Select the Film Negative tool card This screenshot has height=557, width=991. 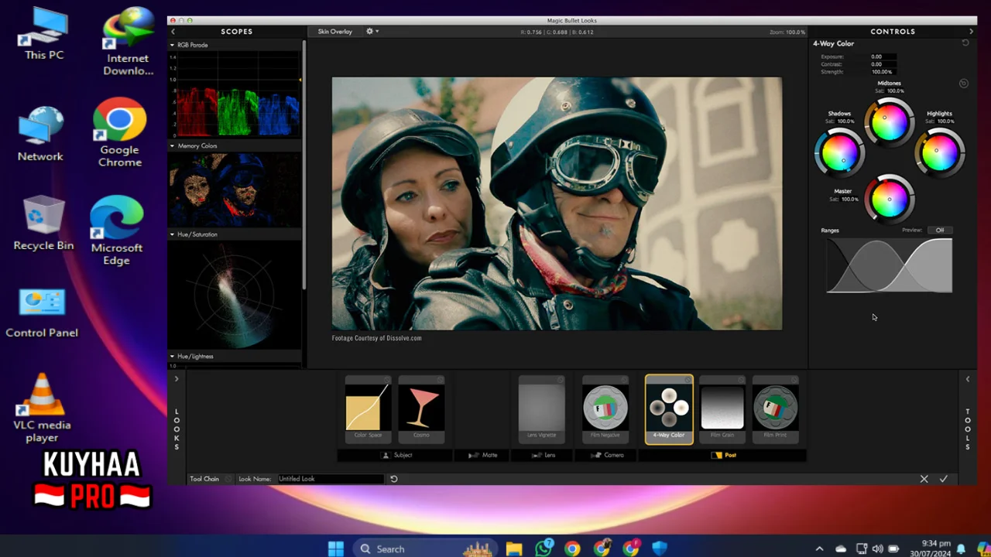point(605,409)
